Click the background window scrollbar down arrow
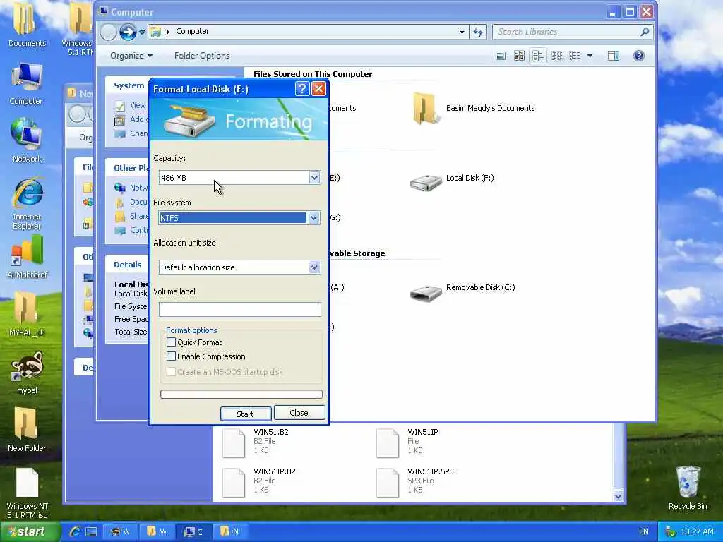 [x=618, y=496]
